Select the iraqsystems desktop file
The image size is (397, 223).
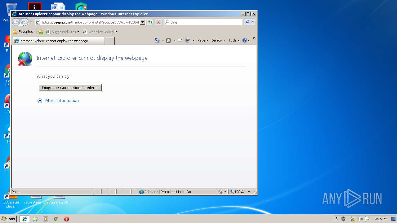point(34,200)
